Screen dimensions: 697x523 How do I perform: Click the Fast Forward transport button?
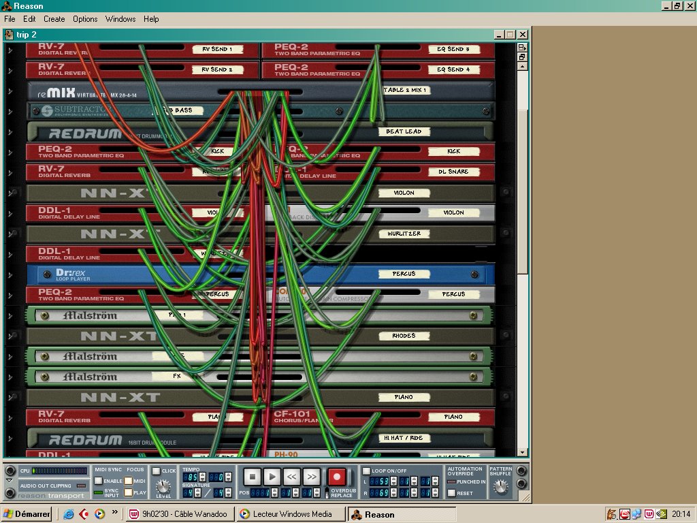312,477
